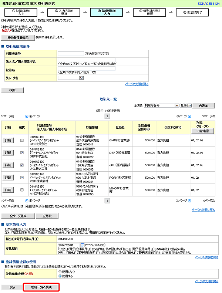The image size is (222, 293).
Task: Focus the 法人名/個人事業者名 input field
Action: click(87, 60)
